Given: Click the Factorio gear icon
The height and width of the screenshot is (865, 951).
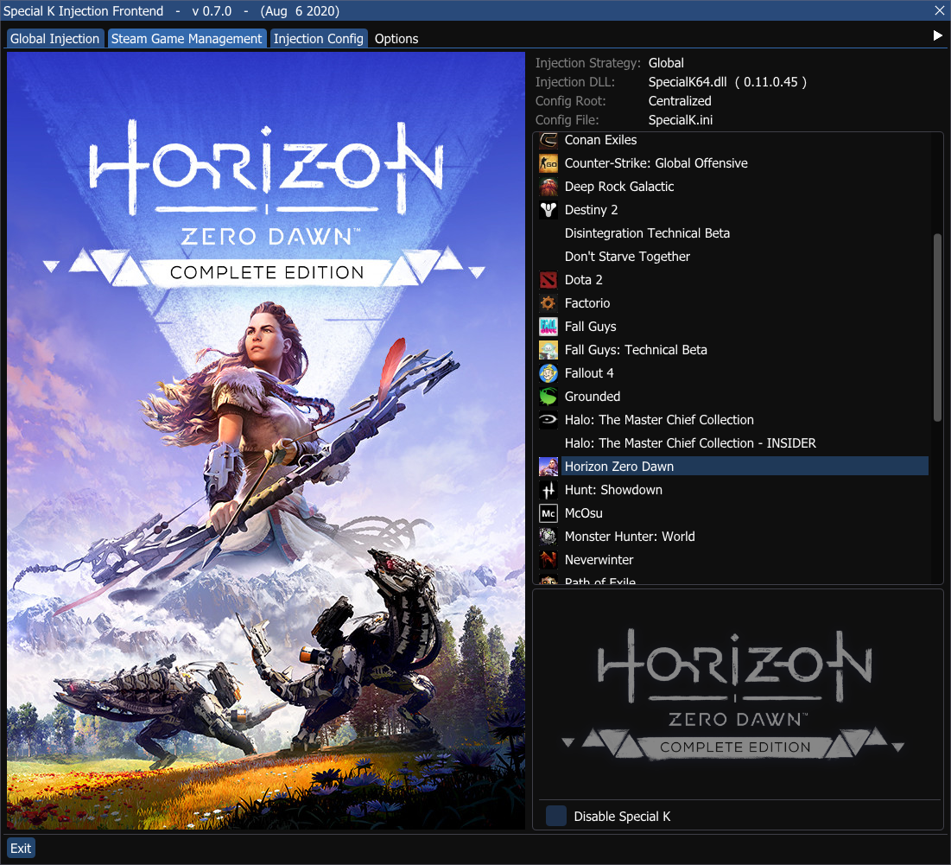Looking at the screenshot, I should click(548, 303).
